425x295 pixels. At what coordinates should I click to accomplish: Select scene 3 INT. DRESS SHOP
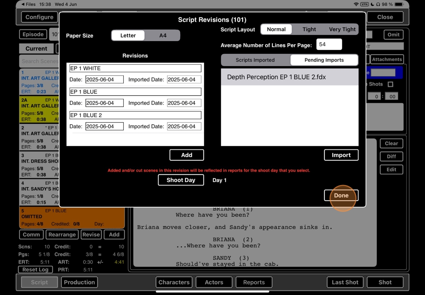click(x=39, y=165)
